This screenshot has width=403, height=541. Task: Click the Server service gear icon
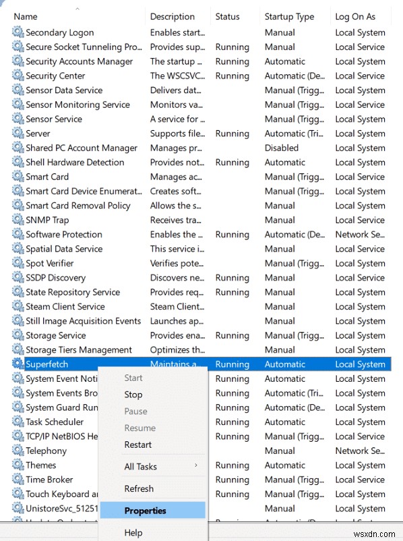tap(18, 133)
